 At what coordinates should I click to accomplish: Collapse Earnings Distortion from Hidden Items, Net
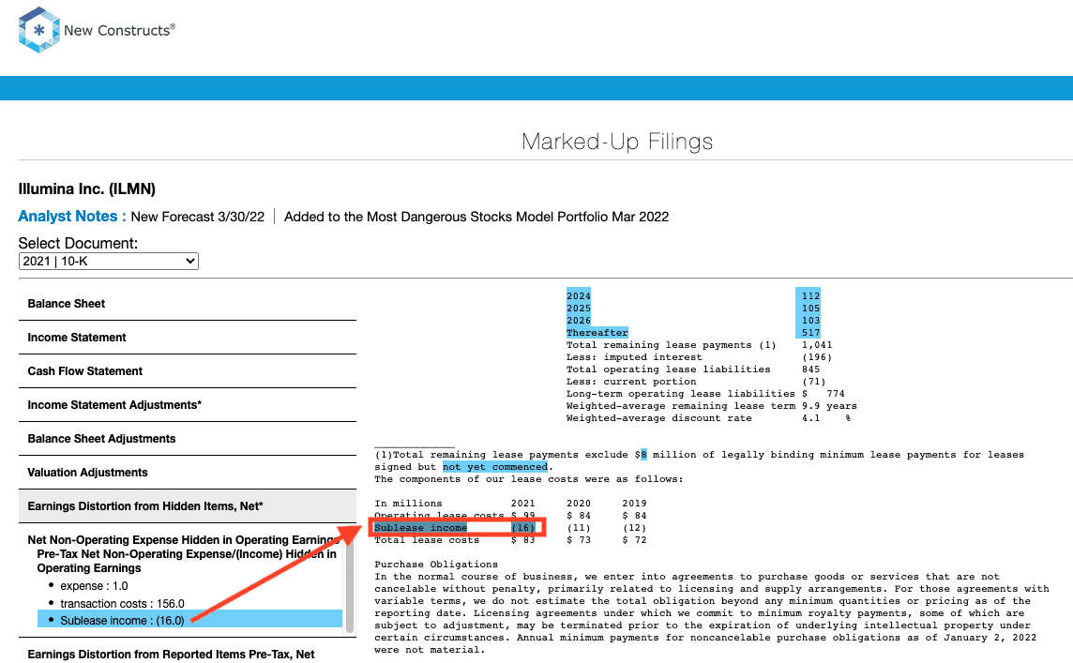[188, 506]
